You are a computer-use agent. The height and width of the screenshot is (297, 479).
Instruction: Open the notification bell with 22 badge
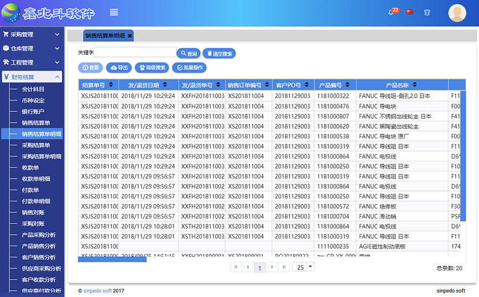coord(392,12)
